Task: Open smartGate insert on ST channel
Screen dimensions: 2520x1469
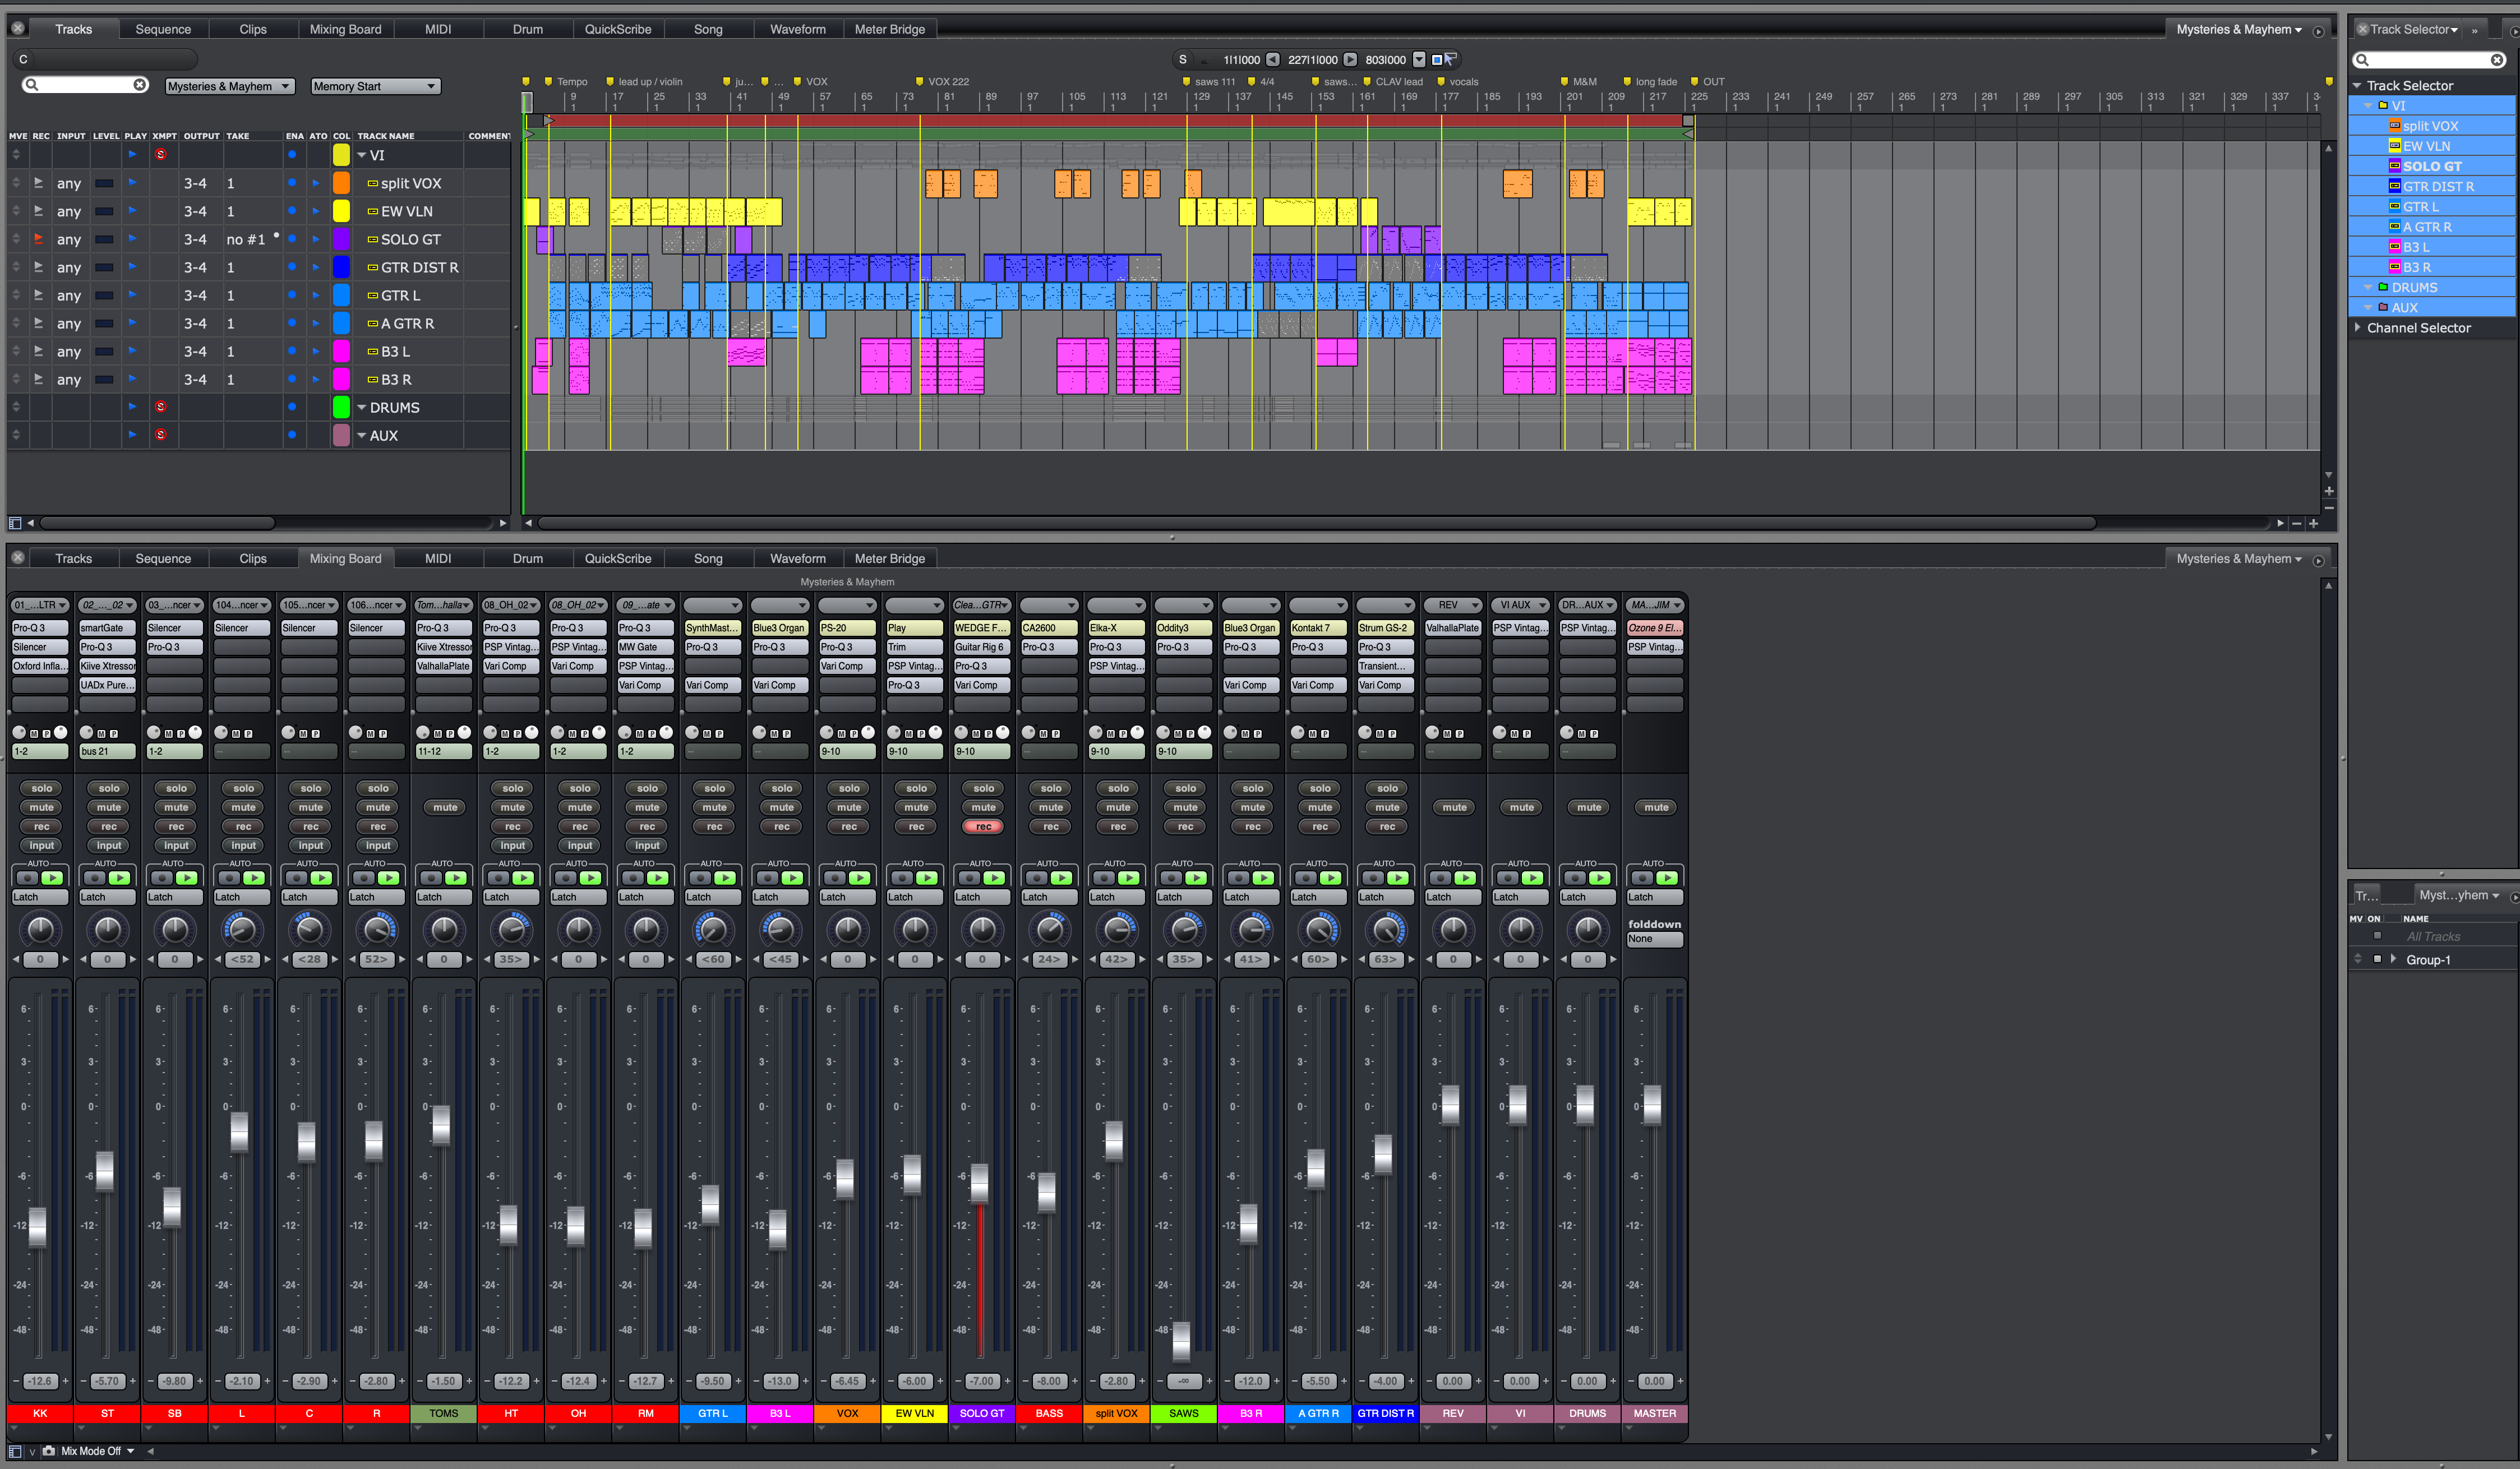Action: click(107, 628)
